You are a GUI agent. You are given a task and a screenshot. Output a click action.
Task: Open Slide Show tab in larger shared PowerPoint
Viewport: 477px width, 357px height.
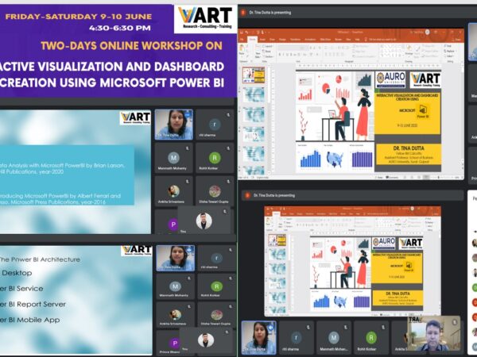325,40
